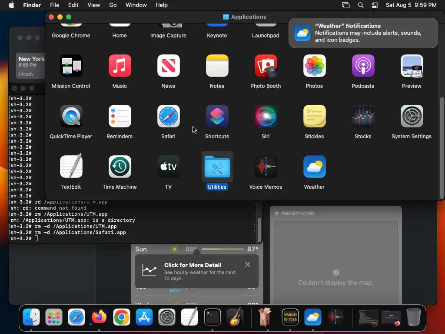Select Weather icon in Applications window
This screenshot has width=445, height=334.
click(315, 167)
